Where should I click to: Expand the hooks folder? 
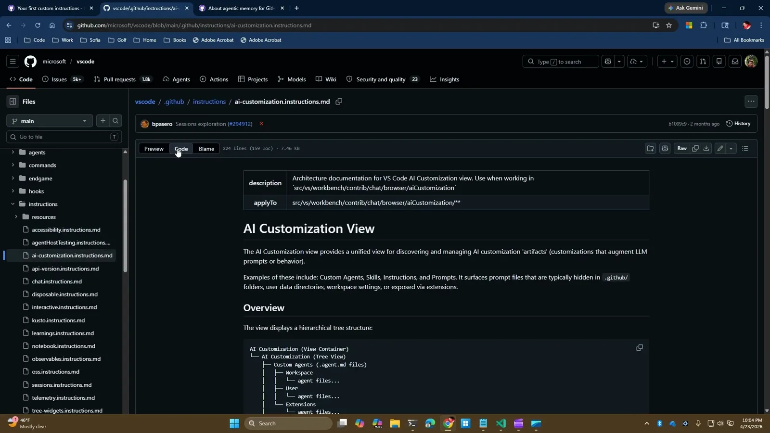tap(13, 191)
